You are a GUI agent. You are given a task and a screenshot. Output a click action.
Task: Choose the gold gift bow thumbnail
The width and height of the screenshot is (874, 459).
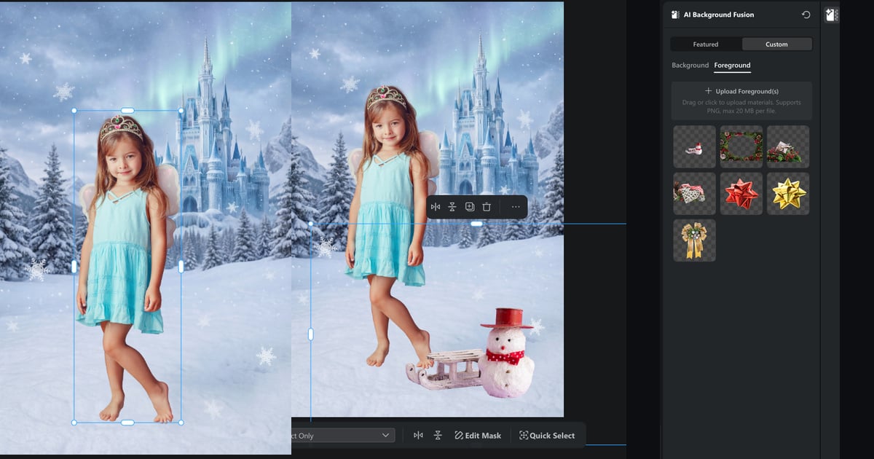788,194
